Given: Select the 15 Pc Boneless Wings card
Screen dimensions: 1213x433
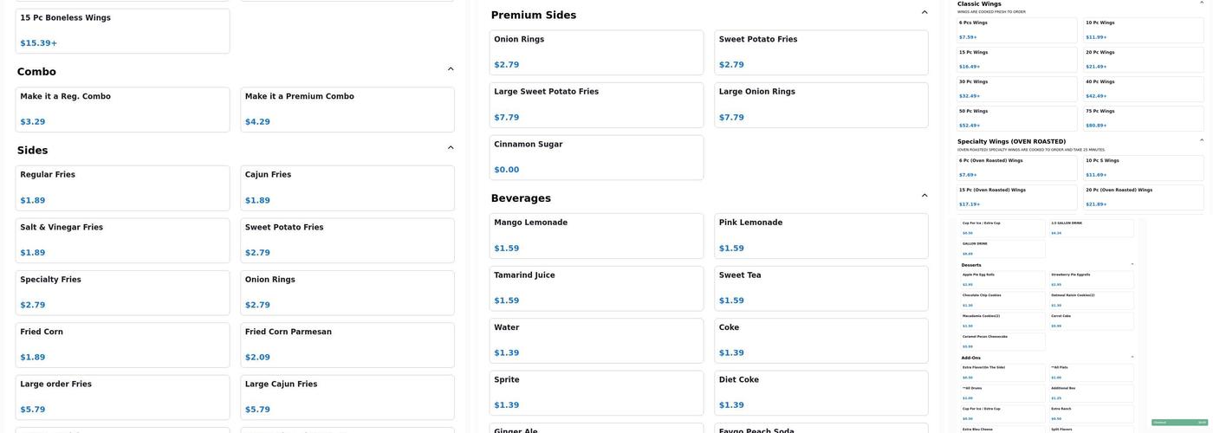Looking at the screenshot, I should (x=122, y=30).
